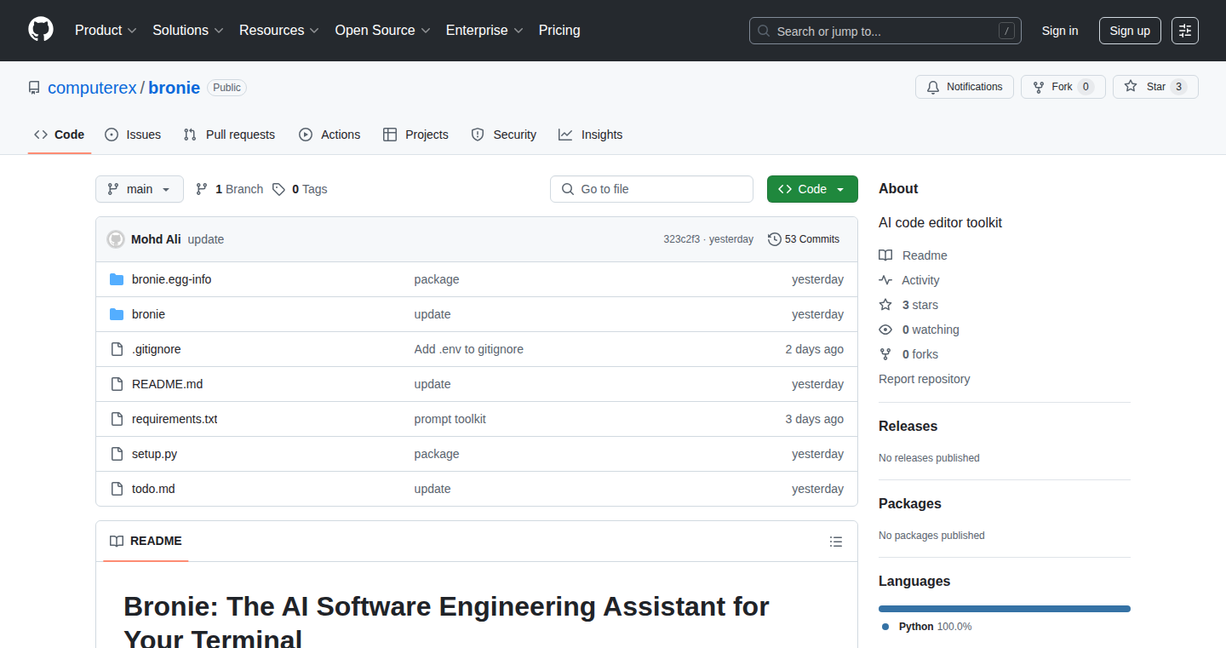The width and height of the screenshot is (1226, 648).
Task: Open the bronie.egg-info folder name
Action: point(171,279)
